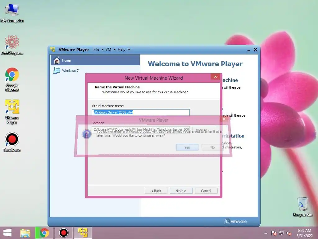This screenshot has height=239, width=318.
Task: Click the taskbar clock showing 6:29 AM
Action: point(304,231)
